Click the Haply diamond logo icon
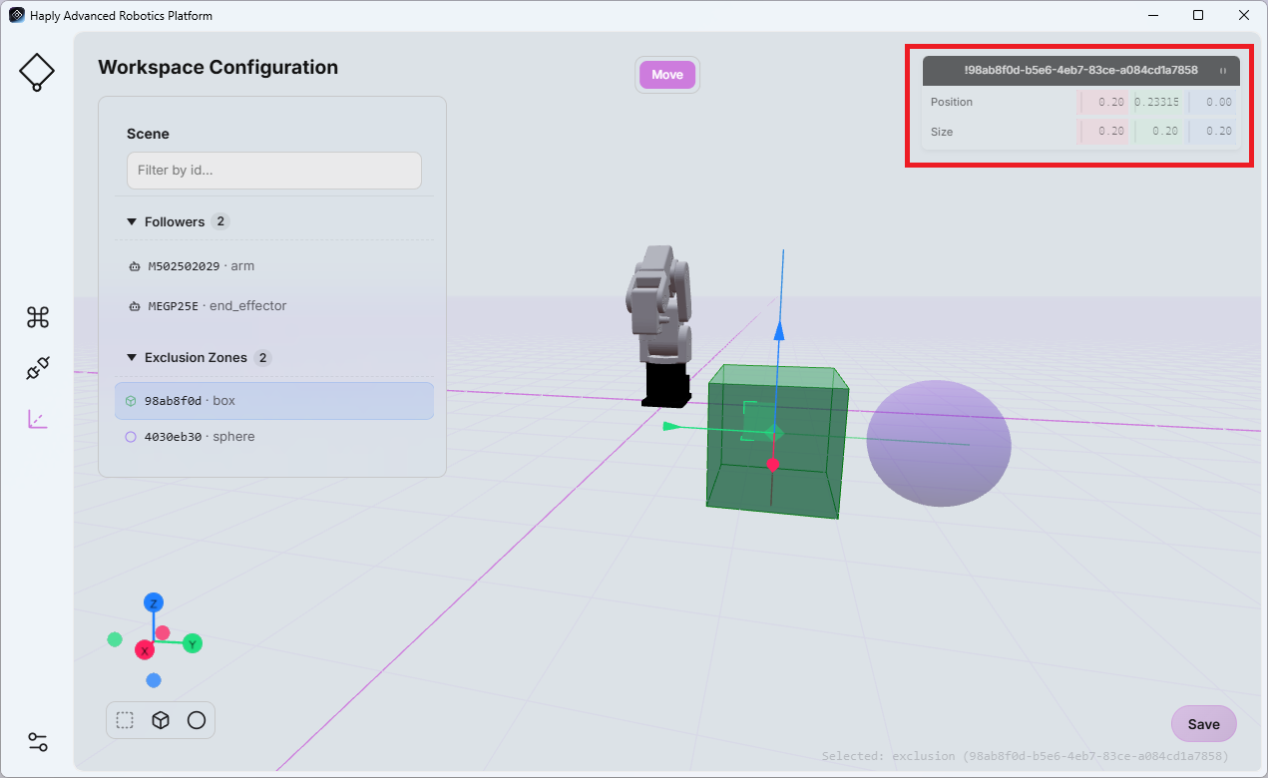The height and width of the screenshot is (778, 1268). (37, 72)
